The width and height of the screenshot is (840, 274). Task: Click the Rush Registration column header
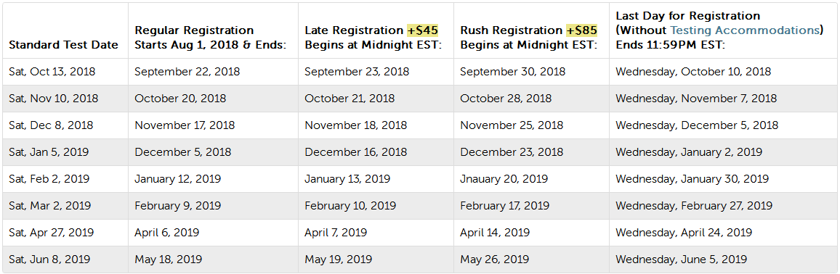[x=529, y=38]
